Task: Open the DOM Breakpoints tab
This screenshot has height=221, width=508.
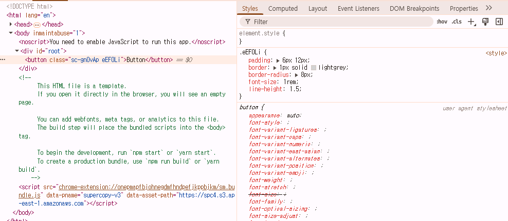Action: pyautogui.click(x=414, y=8)
